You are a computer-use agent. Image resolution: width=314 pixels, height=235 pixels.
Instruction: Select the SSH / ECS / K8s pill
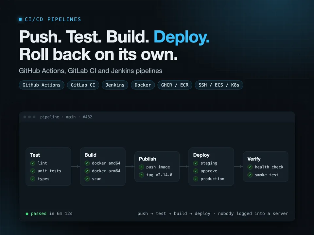coord(219,85)
